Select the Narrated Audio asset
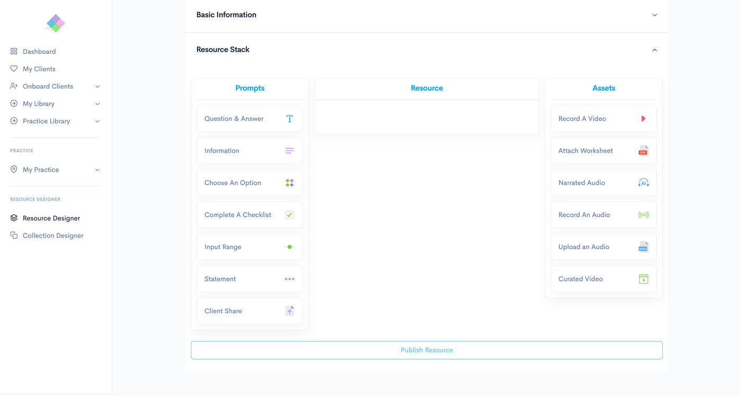The height and width of the screenshot is (396, 740). point(604,183)
